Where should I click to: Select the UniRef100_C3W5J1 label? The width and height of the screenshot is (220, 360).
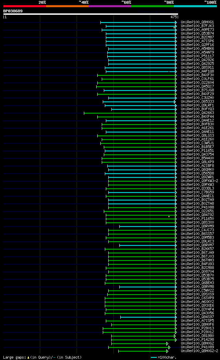[197, 143]
